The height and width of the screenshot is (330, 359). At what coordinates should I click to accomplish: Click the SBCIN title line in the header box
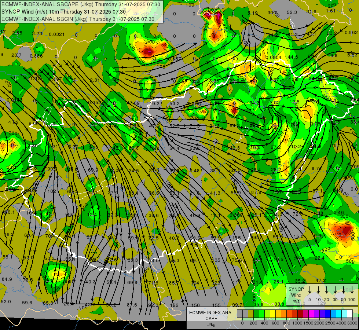(78, 19)
